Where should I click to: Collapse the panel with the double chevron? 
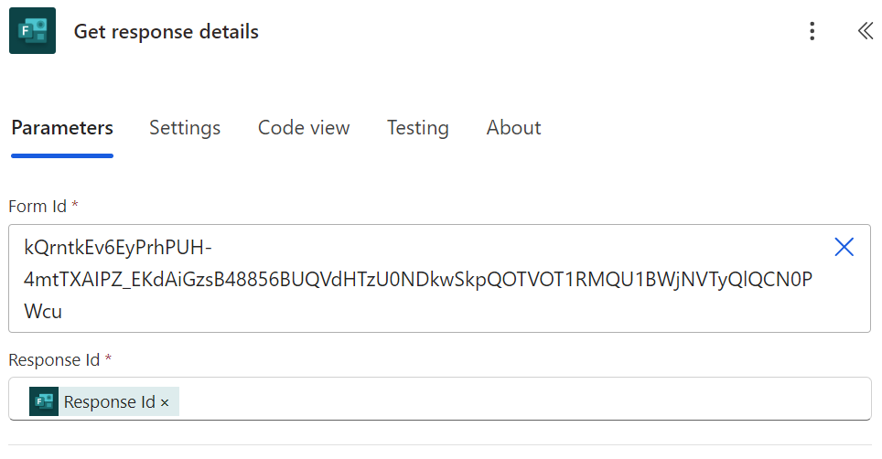click(865, 32)
